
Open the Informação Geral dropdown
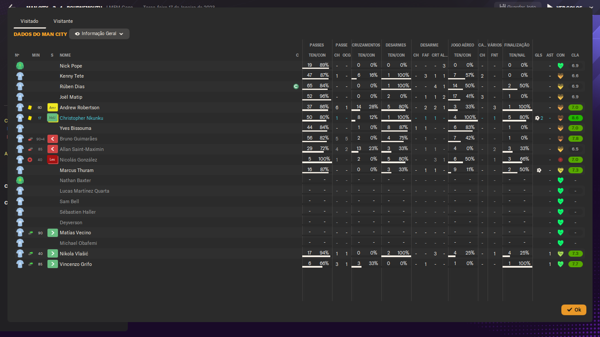tap(99, 34)
